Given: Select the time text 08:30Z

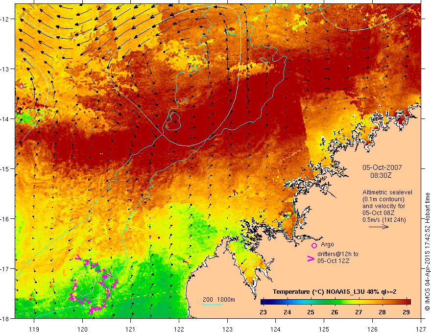Looking at the screenshot, I should click(381, 175).
